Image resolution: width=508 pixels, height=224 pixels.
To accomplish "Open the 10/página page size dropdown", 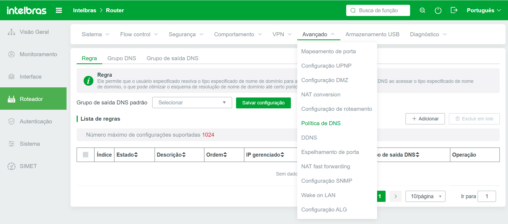I will 425,196.
